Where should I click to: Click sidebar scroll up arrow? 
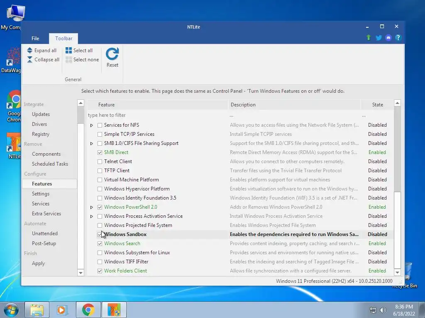[81, 103]
